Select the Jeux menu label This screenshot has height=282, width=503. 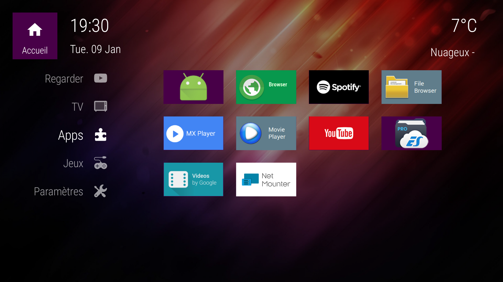[x=73, y=163]
